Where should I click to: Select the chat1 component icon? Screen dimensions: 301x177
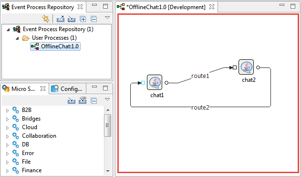point(155,82)
